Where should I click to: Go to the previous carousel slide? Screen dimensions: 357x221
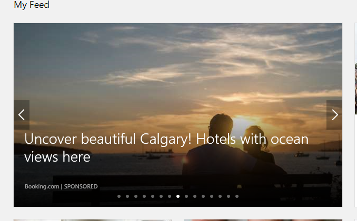click(x=22, y=115)
